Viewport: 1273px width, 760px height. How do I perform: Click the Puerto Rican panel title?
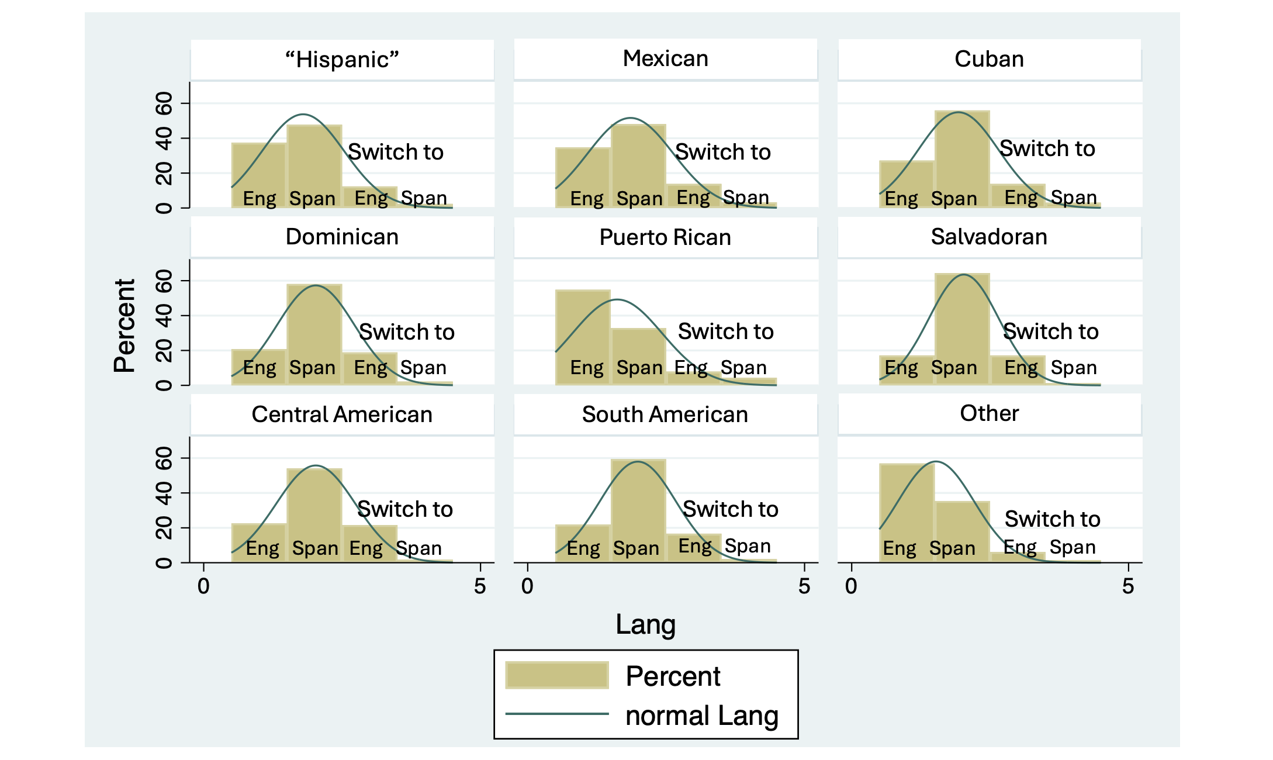tap(665, 237)
